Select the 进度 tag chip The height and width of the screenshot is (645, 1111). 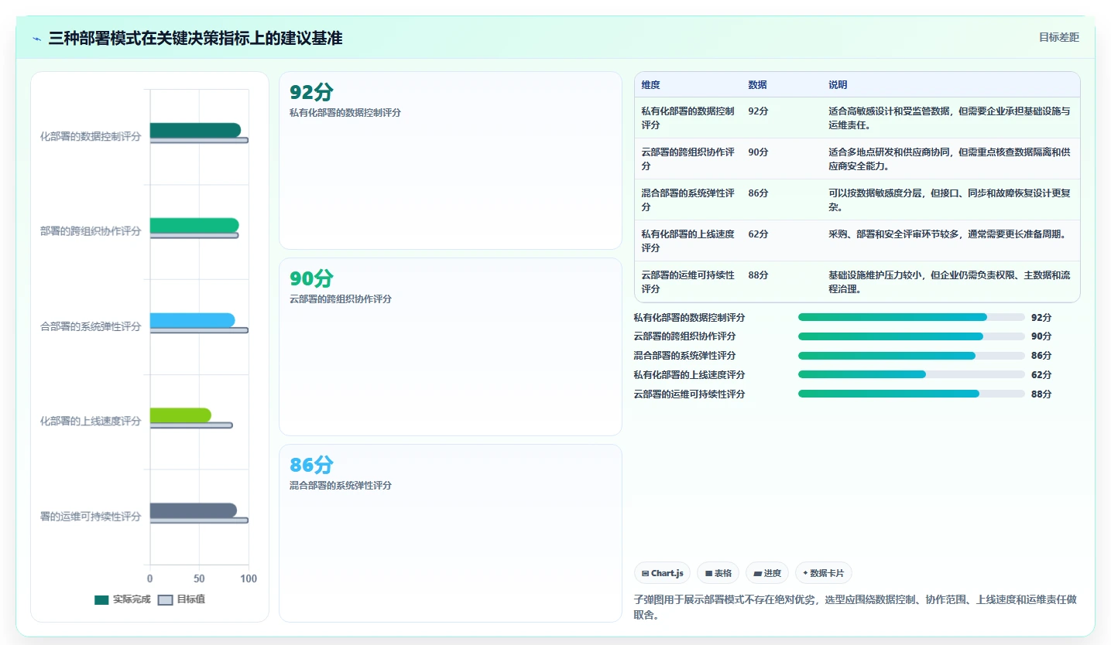pyautogui.click(x=767, y=573)
